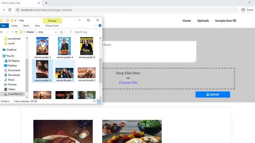Open Downloads in navigation pane

pos(12,75)
